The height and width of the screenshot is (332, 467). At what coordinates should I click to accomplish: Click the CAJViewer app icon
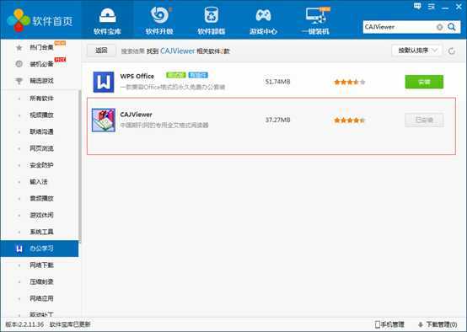104,120
